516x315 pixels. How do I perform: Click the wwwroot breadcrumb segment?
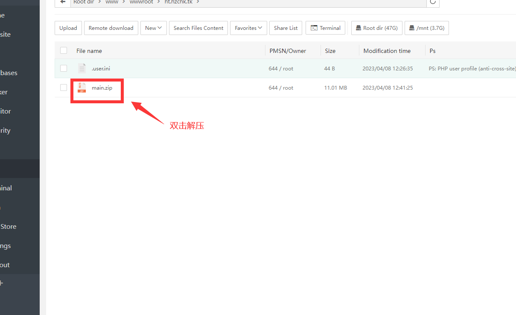[x=141, y=2]
